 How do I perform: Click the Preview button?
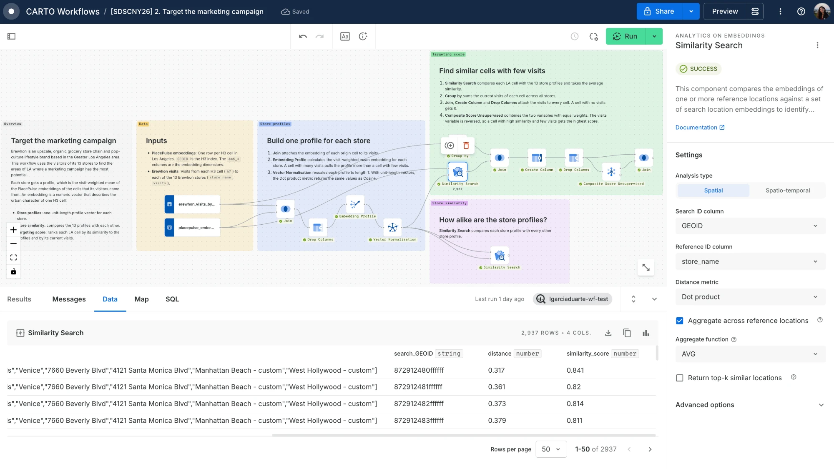pos(725,12)
